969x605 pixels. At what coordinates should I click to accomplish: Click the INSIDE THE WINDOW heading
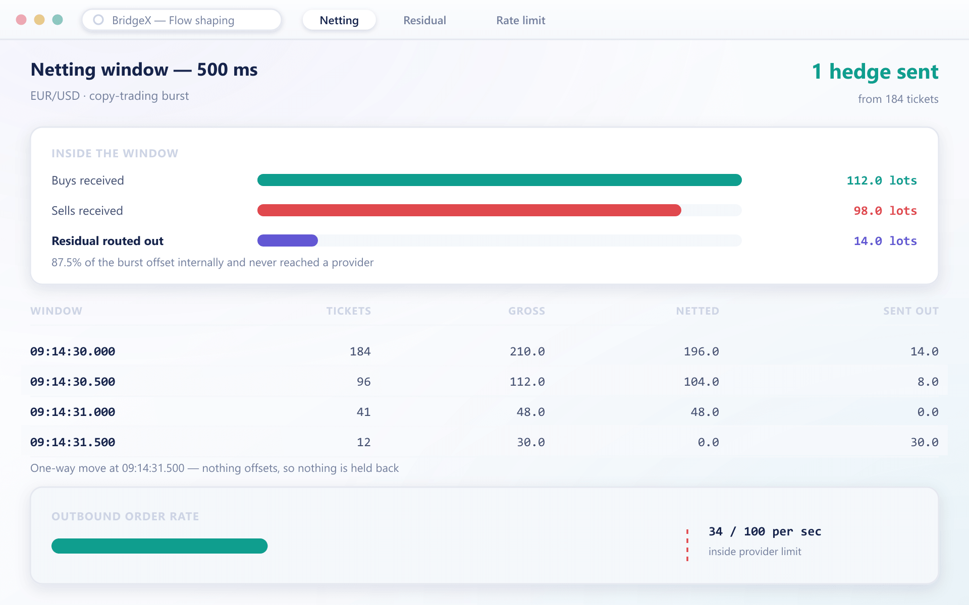tap(115, 153)
